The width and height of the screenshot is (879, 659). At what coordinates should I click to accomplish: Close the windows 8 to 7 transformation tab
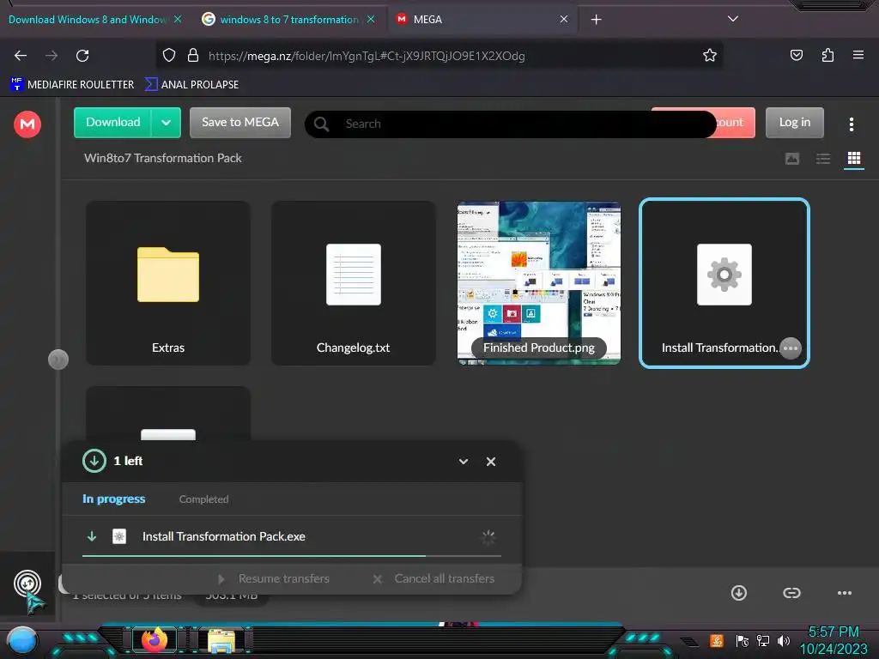pyautogui.click(x=371, y=20)
